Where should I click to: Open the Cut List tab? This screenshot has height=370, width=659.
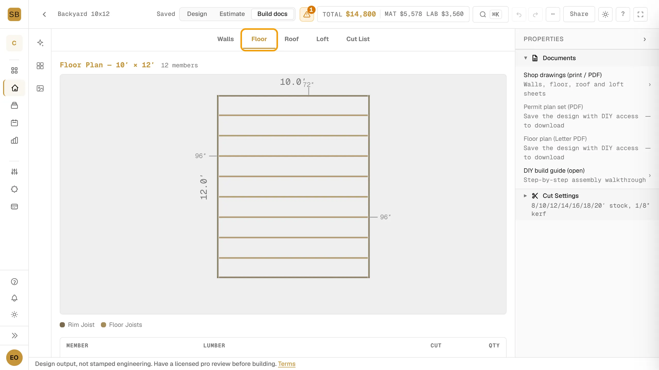pyautogui.click(x=358, y=39)
